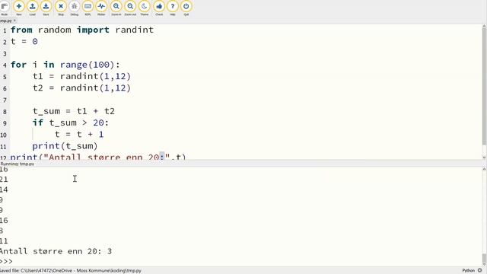
Task: Save the script with Save icon
Action: 46,7
